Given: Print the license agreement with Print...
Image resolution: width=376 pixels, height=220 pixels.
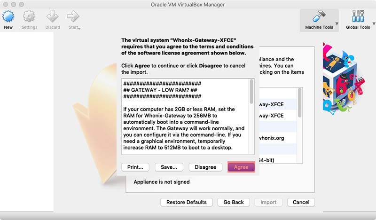Looking at the screenshot, I should pos(135,167).
